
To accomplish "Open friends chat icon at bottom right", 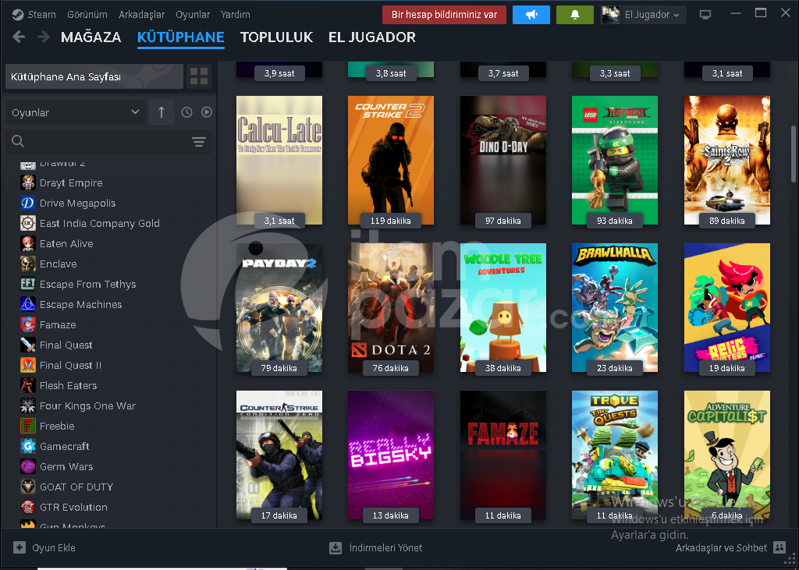I will point(779,547).
